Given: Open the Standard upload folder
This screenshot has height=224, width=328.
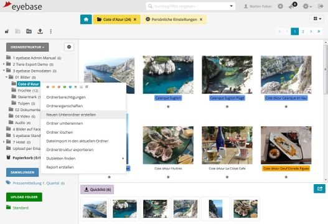Looking at the screenshot, I should coord(17,208).
